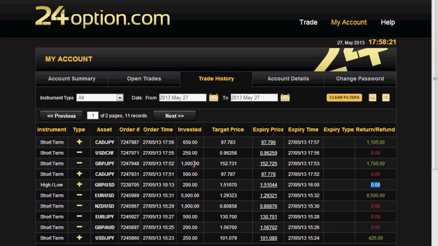This screenshot has height=246, width=438.
Task: Click the Instrument column header
Action: tap(52, 129)
